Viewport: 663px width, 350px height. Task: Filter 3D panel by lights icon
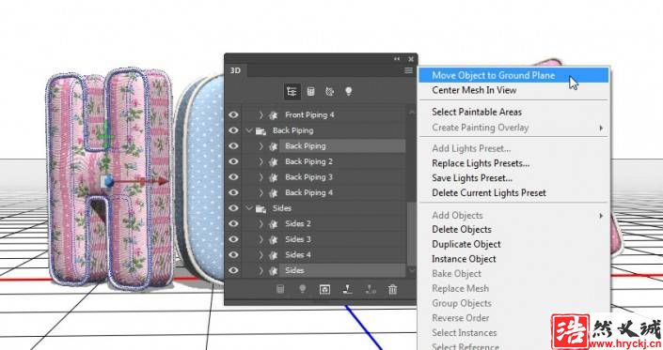coord(348,91)
